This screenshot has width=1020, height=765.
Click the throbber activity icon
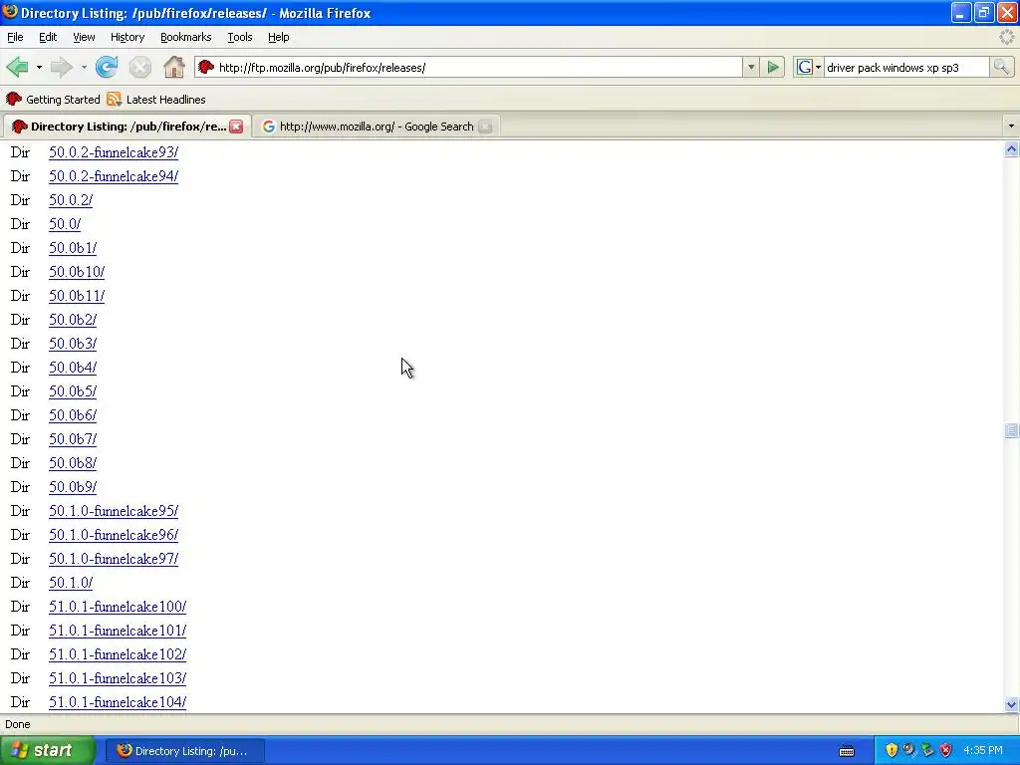tap(1006, 37)
